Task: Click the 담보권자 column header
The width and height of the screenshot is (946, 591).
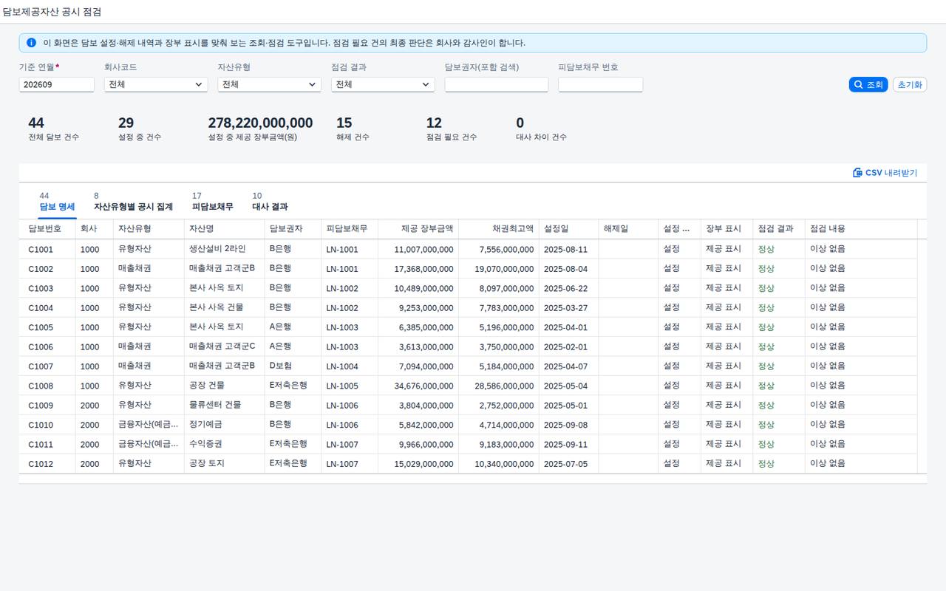Action: [x=293, y=229]
